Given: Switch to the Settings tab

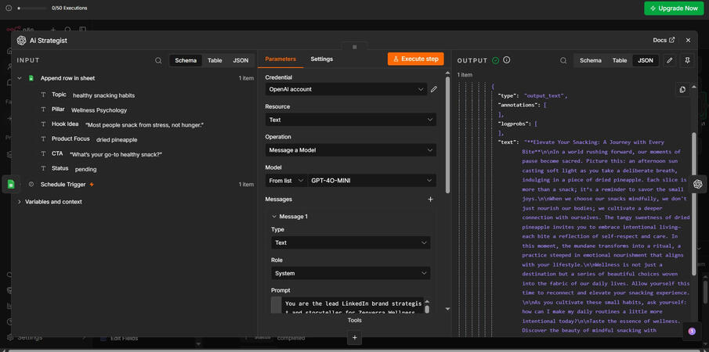Looking at the screenshot, I should 321,59.
